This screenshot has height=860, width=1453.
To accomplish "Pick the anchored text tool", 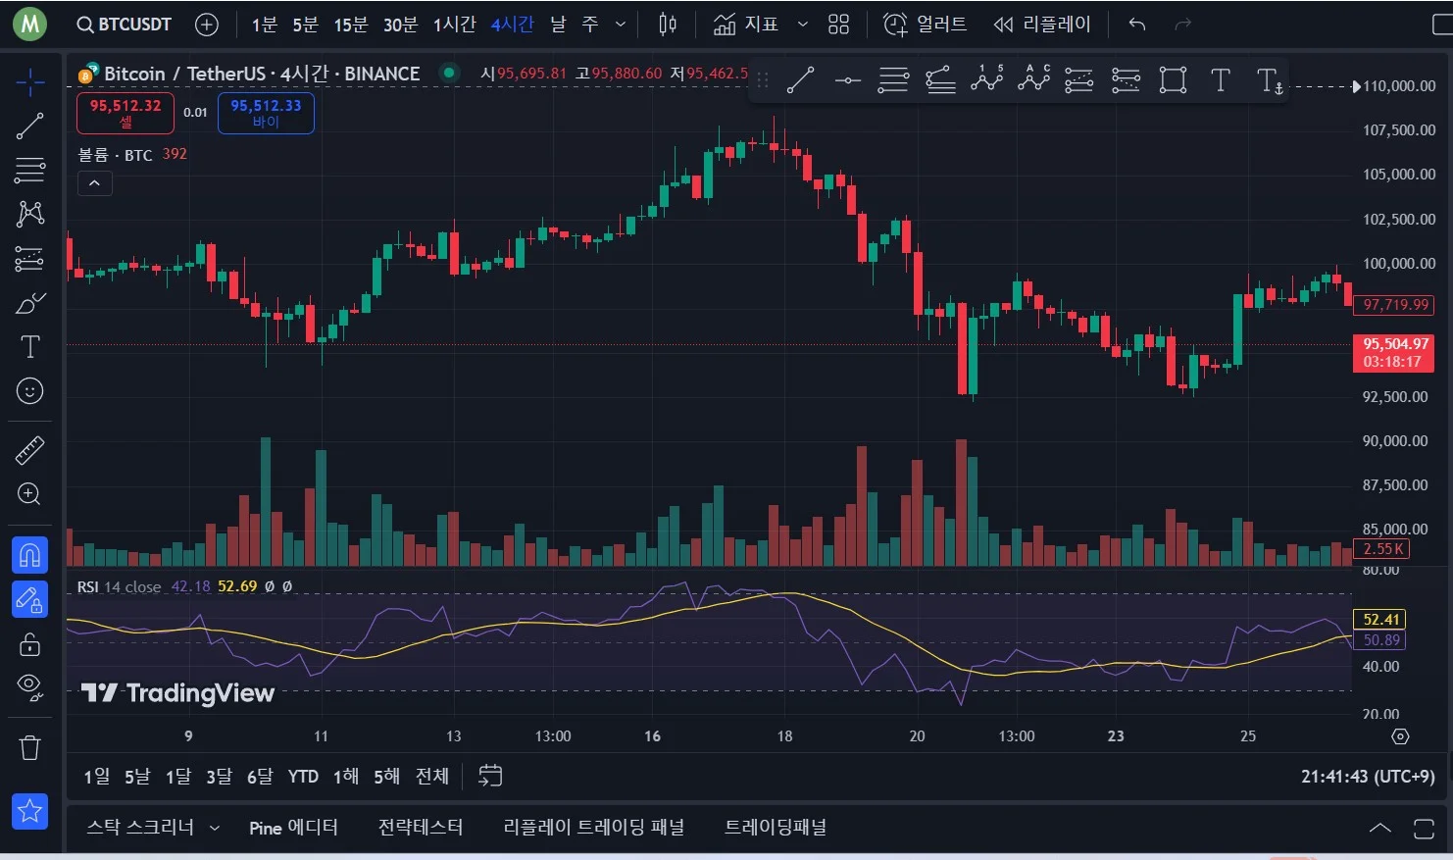I will coord(1270,80).
